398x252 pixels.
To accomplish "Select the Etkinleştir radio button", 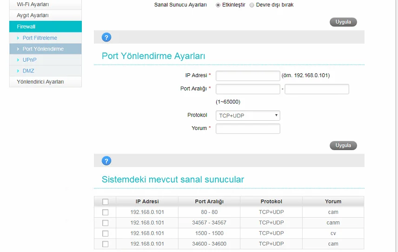I will (218, 5).
